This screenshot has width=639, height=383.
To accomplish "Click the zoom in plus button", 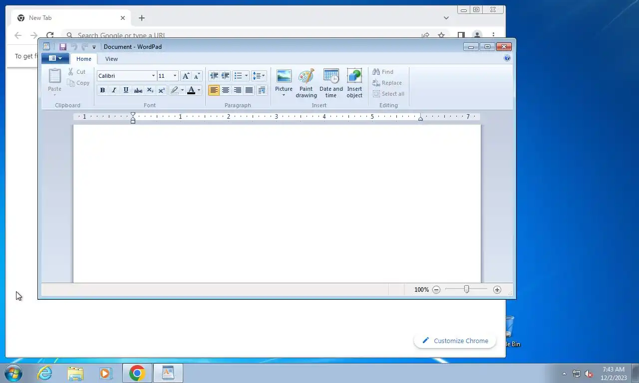I will (x=497, y=290).
